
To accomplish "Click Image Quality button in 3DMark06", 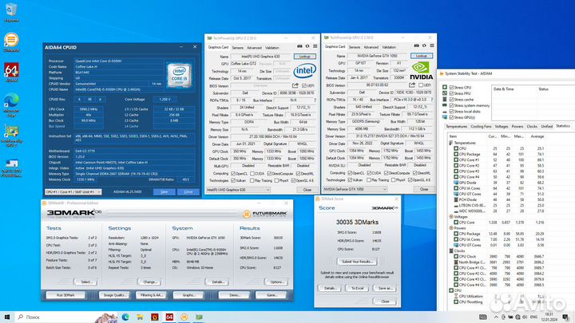I will click(114, 295).
